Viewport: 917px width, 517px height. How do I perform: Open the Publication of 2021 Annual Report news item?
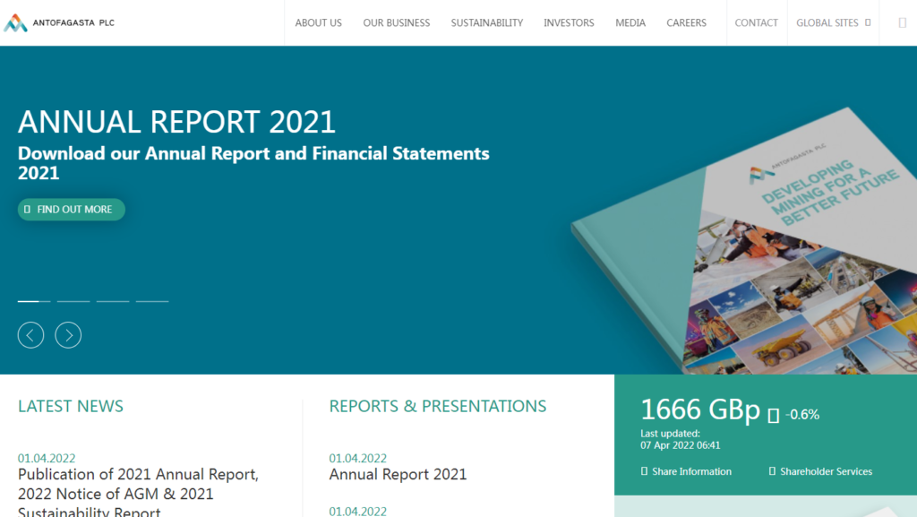(x=139, y=491)
